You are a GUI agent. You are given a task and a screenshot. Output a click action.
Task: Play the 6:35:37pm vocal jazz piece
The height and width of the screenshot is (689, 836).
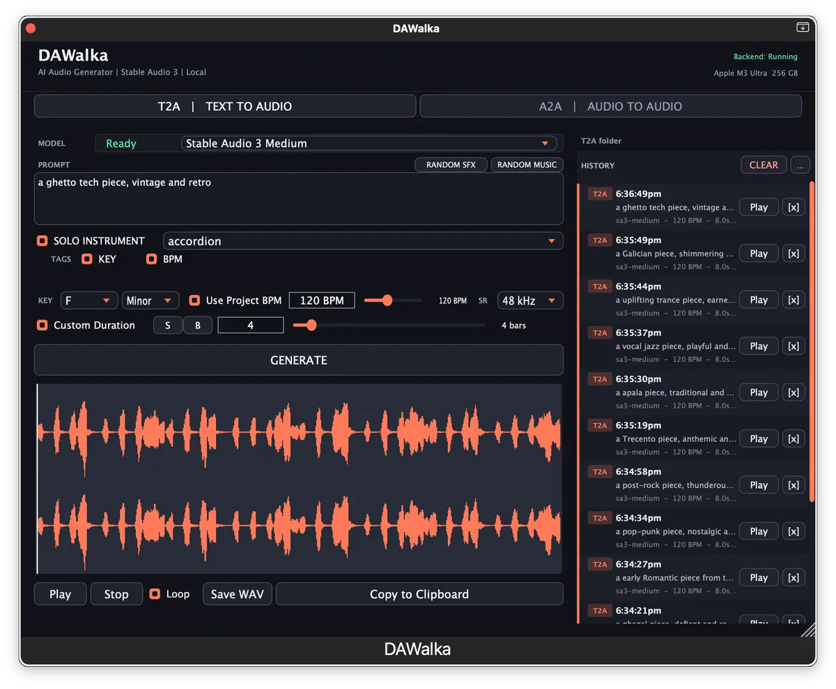tap(759, 346)
